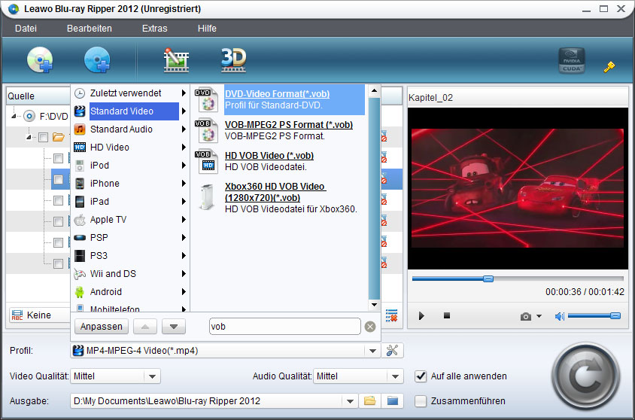Click the HD VOB Video icon

coord(208,161)
